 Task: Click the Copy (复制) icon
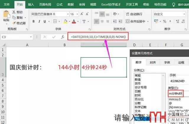tap(14, 18)
